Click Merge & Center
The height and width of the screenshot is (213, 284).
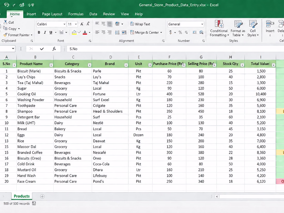tap(146, 32)
